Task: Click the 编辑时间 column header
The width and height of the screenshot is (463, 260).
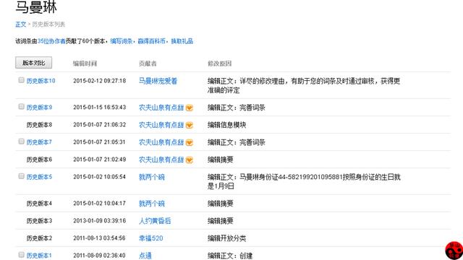Action: pyautogui.click(x=85, y=64)
